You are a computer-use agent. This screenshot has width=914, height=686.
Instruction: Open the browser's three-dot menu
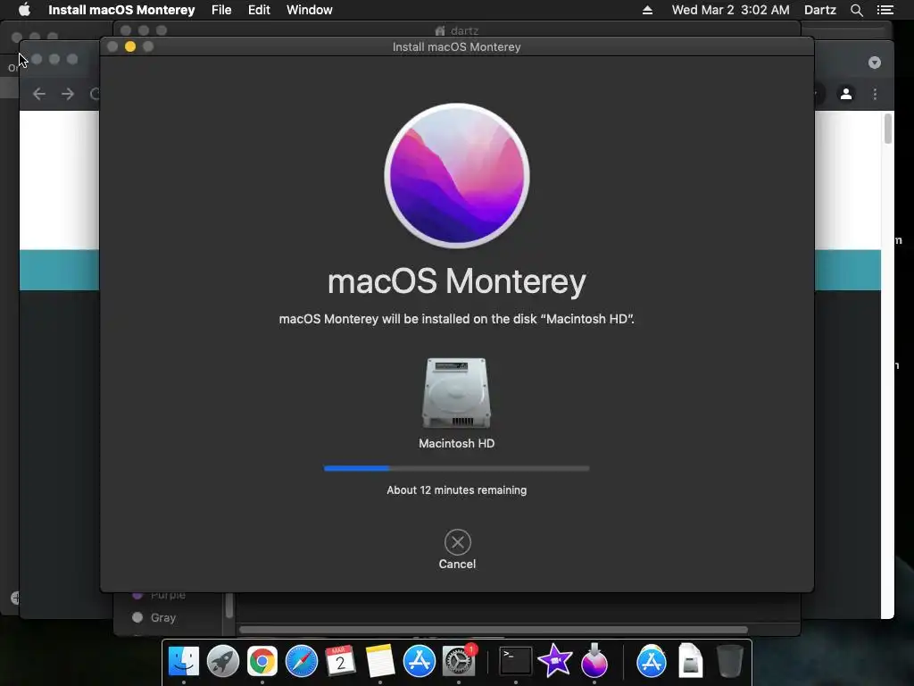(875, 93)
